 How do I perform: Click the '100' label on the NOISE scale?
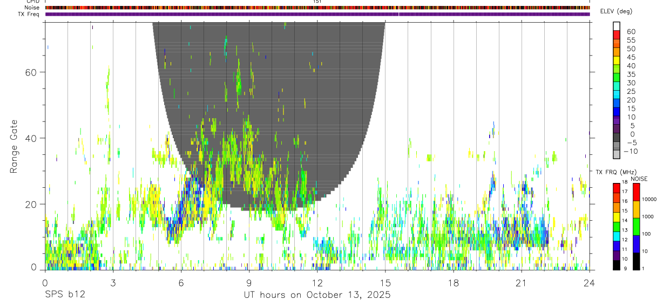coord(645,234)
